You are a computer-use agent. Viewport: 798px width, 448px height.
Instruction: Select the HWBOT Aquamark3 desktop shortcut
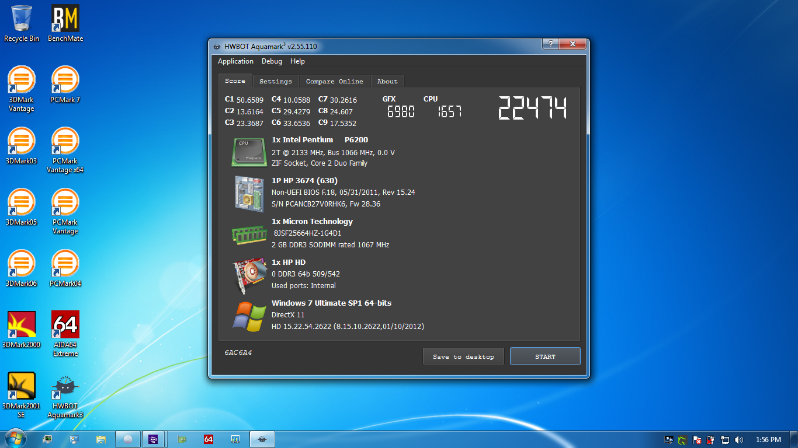pos(65,395)
